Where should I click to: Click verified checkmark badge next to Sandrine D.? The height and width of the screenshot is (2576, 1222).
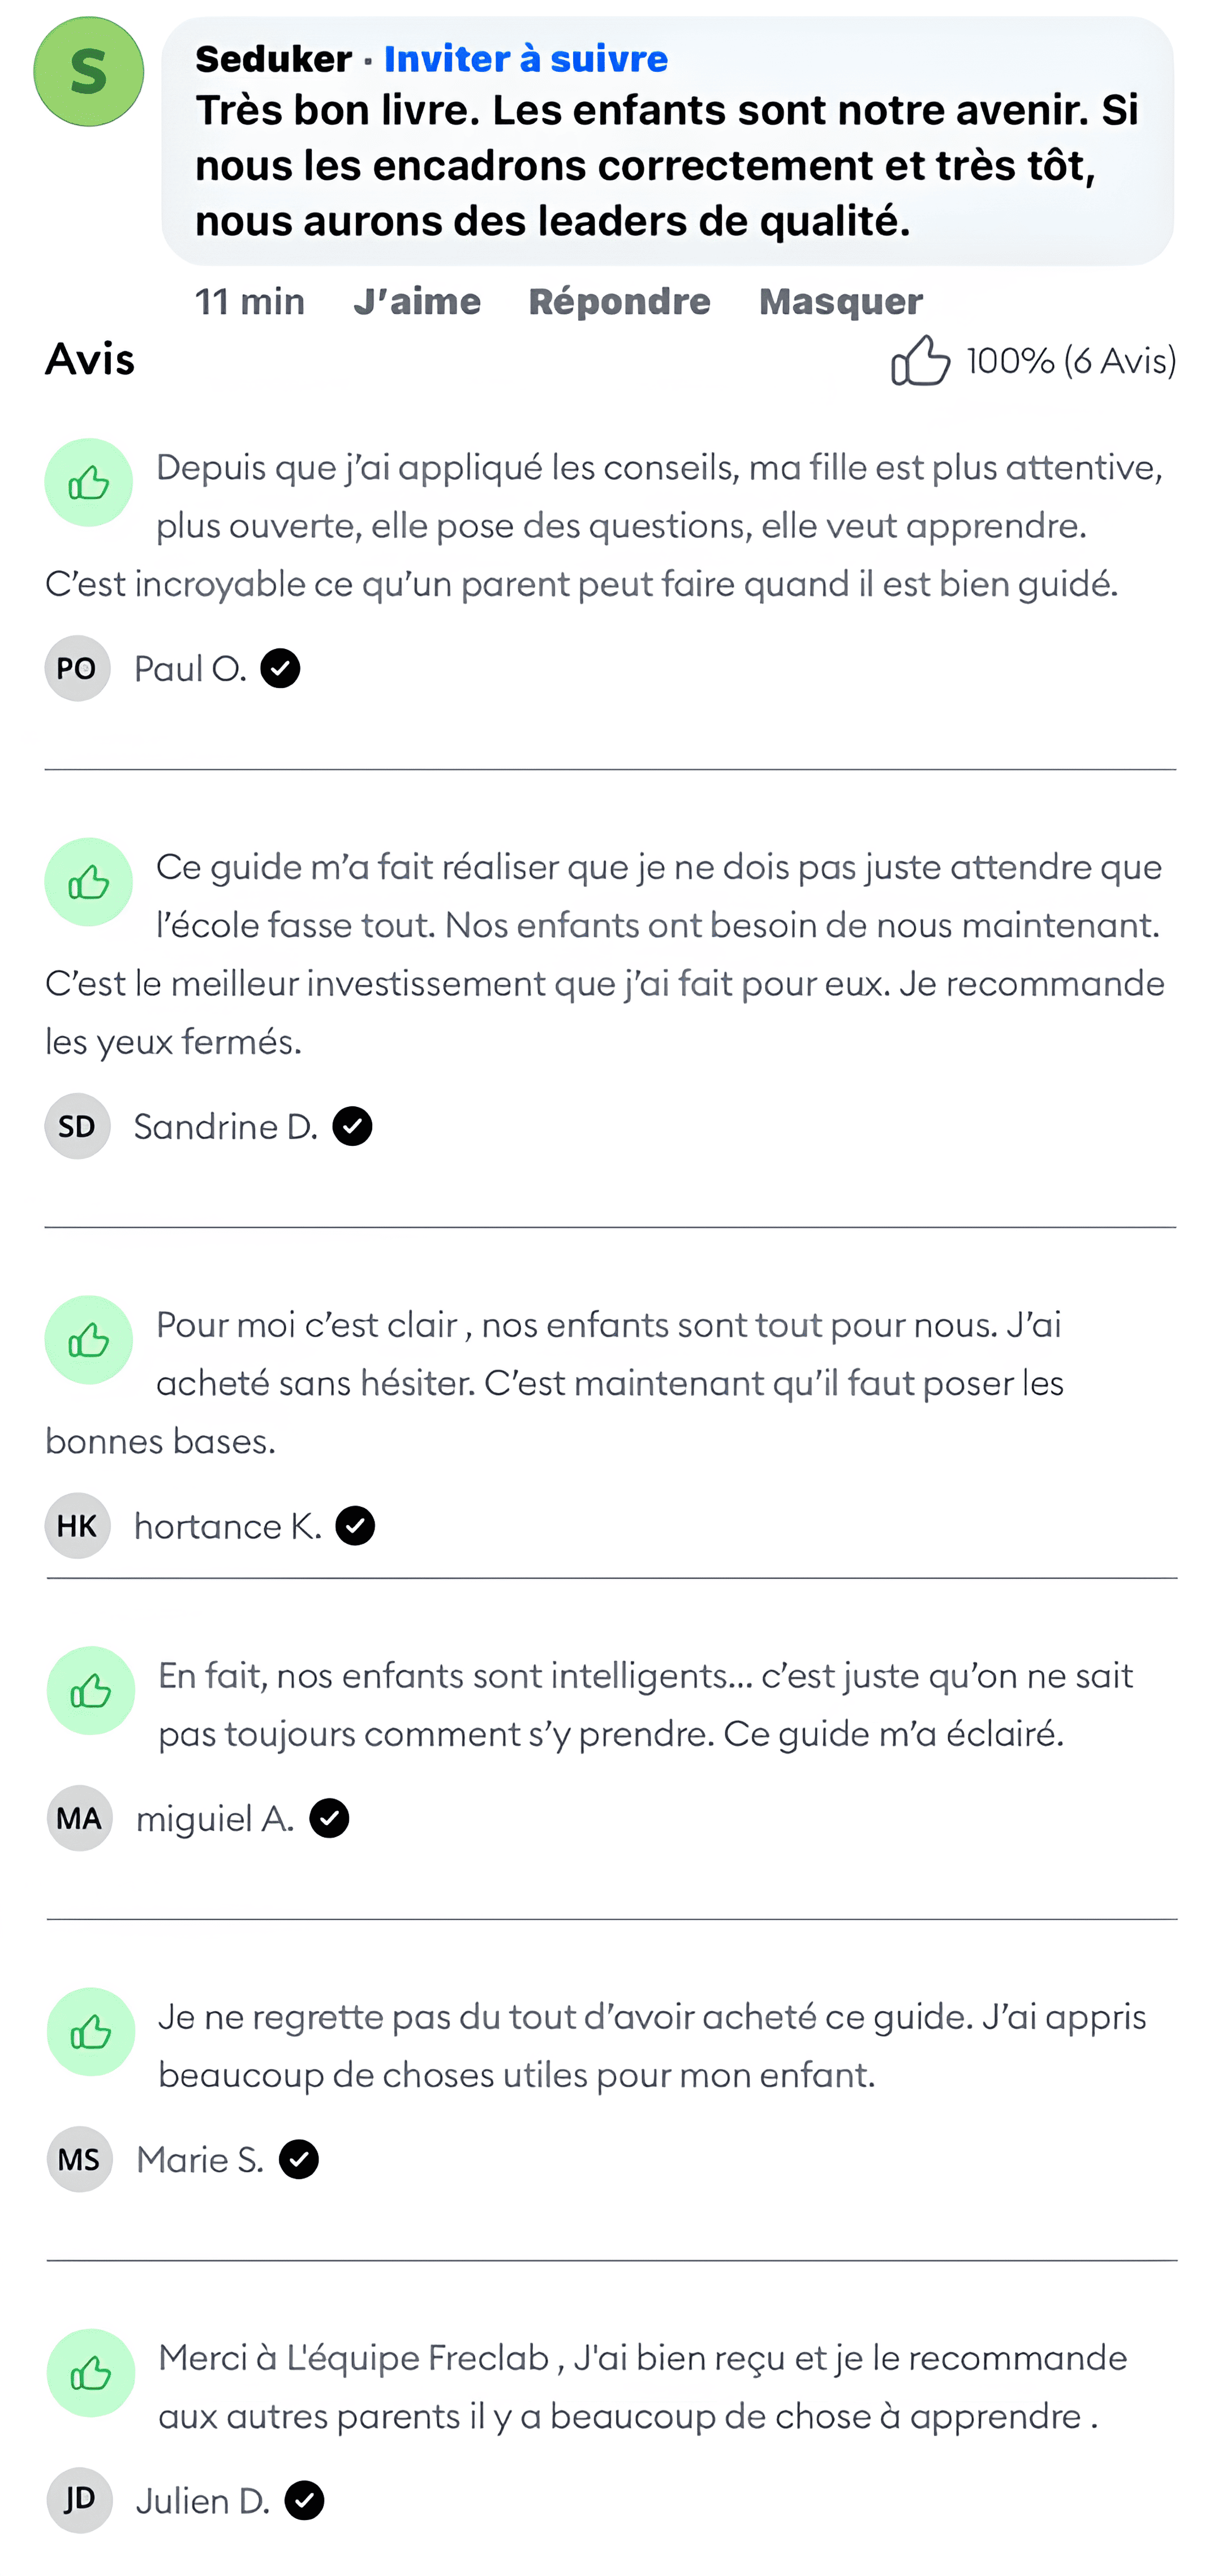pyautogui.click(x=352, y=1127)
